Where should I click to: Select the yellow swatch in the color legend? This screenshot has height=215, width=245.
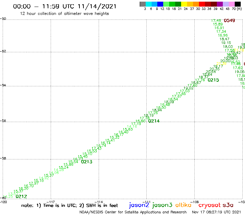point(184,4)
